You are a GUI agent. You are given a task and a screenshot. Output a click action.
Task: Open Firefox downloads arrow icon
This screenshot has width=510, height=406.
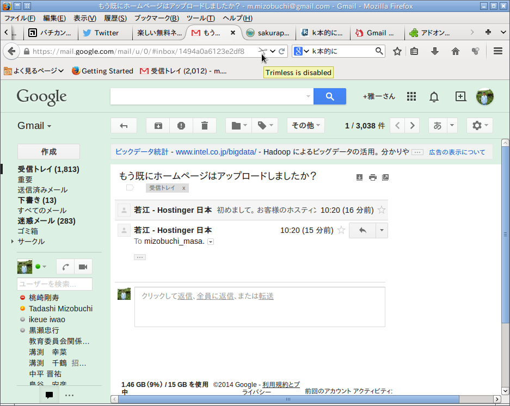tap(434, 51)
